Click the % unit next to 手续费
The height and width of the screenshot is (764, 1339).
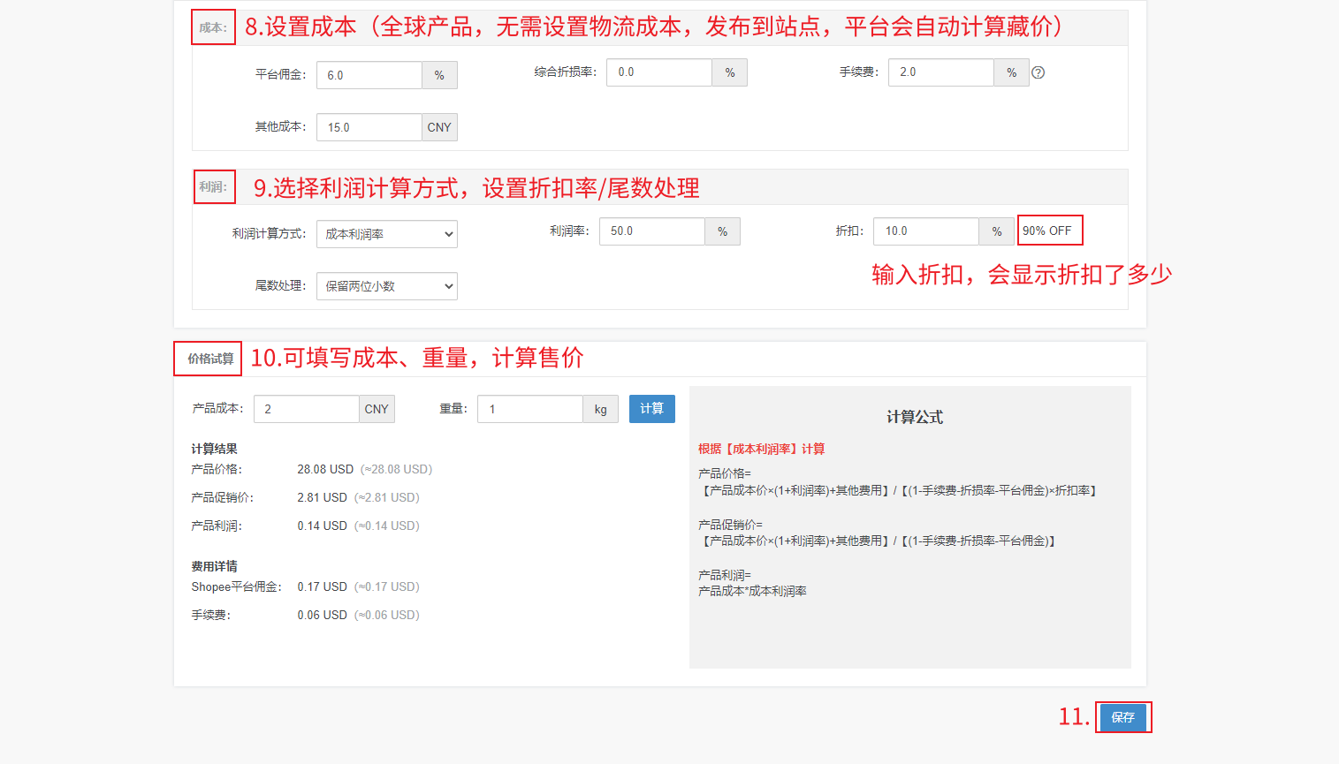point(1012,72)
